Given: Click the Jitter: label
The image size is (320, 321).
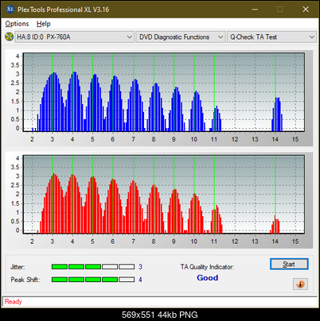Looking at the screenshot, I should point(18,267).
